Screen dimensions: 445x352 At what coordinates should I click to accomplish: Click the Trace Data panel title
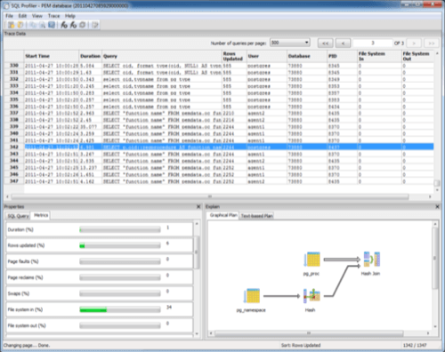(x=15, y=34)
